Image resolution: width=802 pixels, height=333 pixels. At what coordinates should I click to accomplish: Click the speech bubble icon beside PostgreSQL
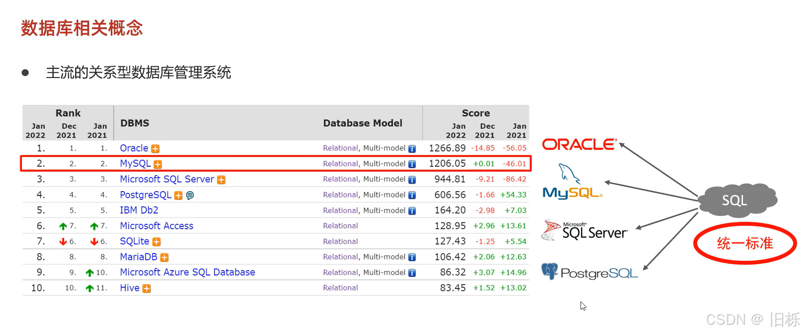coord(190,196)
